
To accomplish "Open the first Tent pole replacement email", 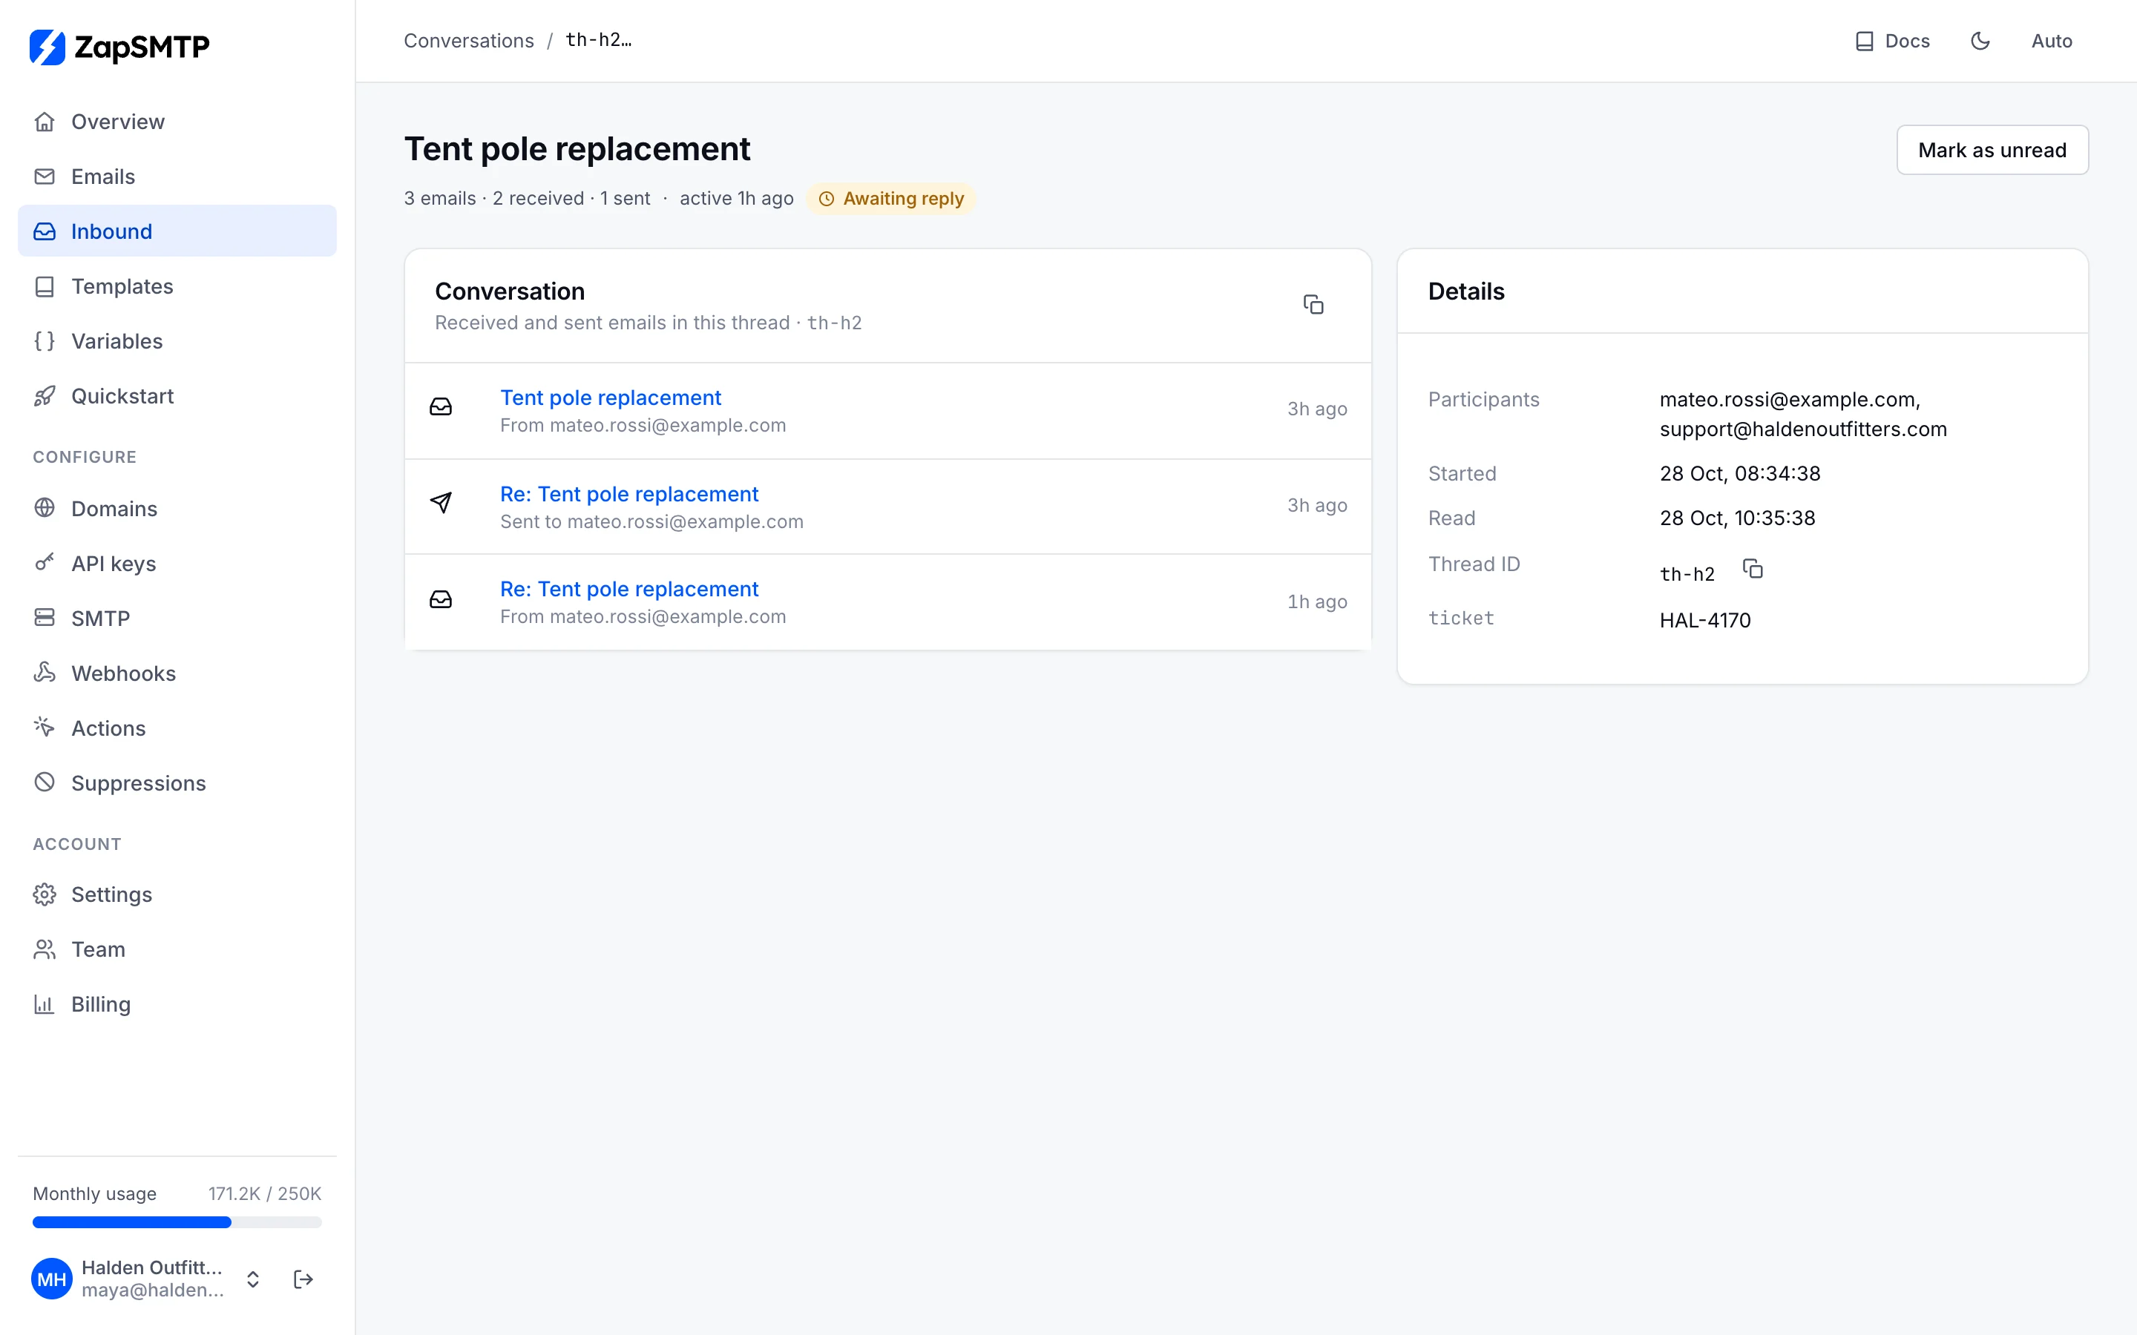I will tap(610, 398).
